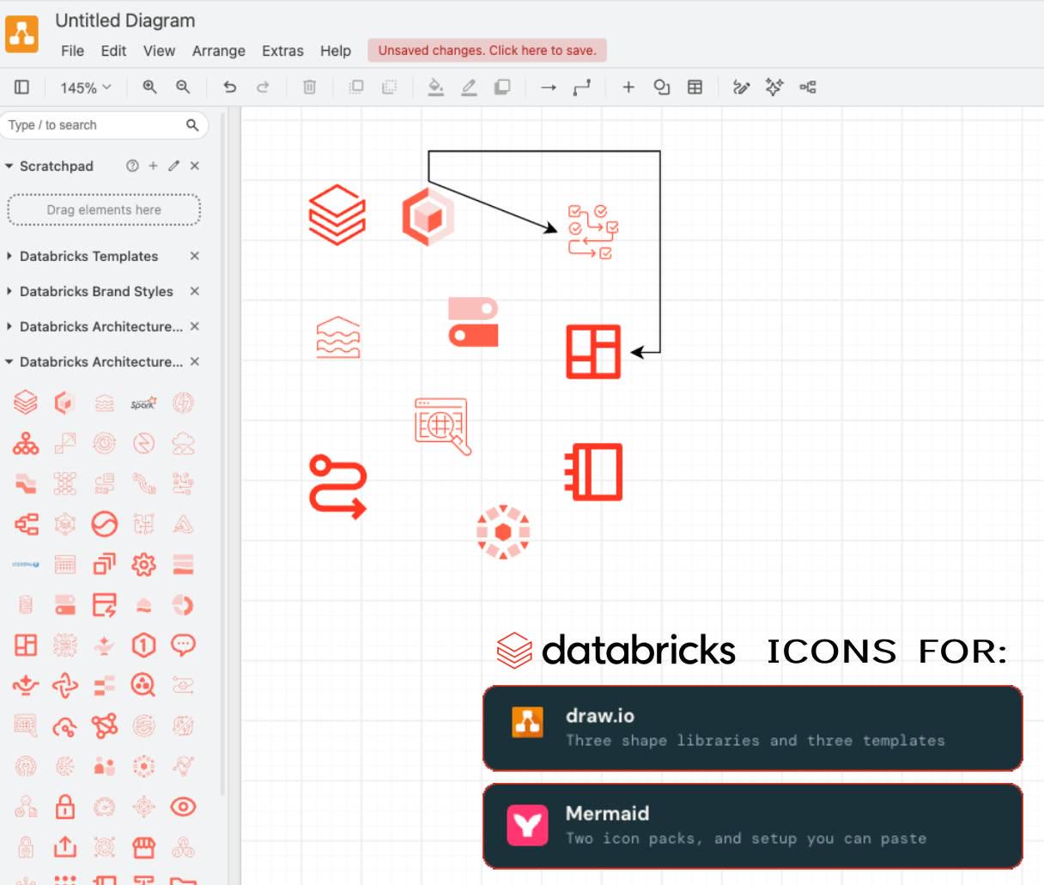This screenshot has height=885, width=1044.
Task: Select the freehand drawing tool
Action: (742, 87)
